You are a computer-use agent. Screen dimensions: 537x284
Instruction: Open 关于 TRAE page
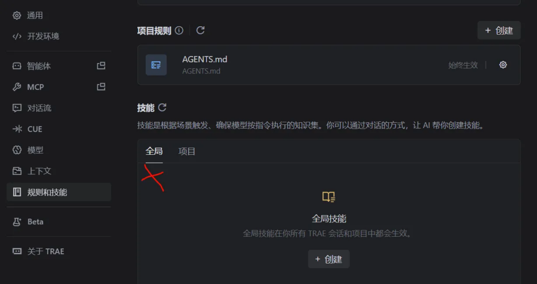point(59,251)
